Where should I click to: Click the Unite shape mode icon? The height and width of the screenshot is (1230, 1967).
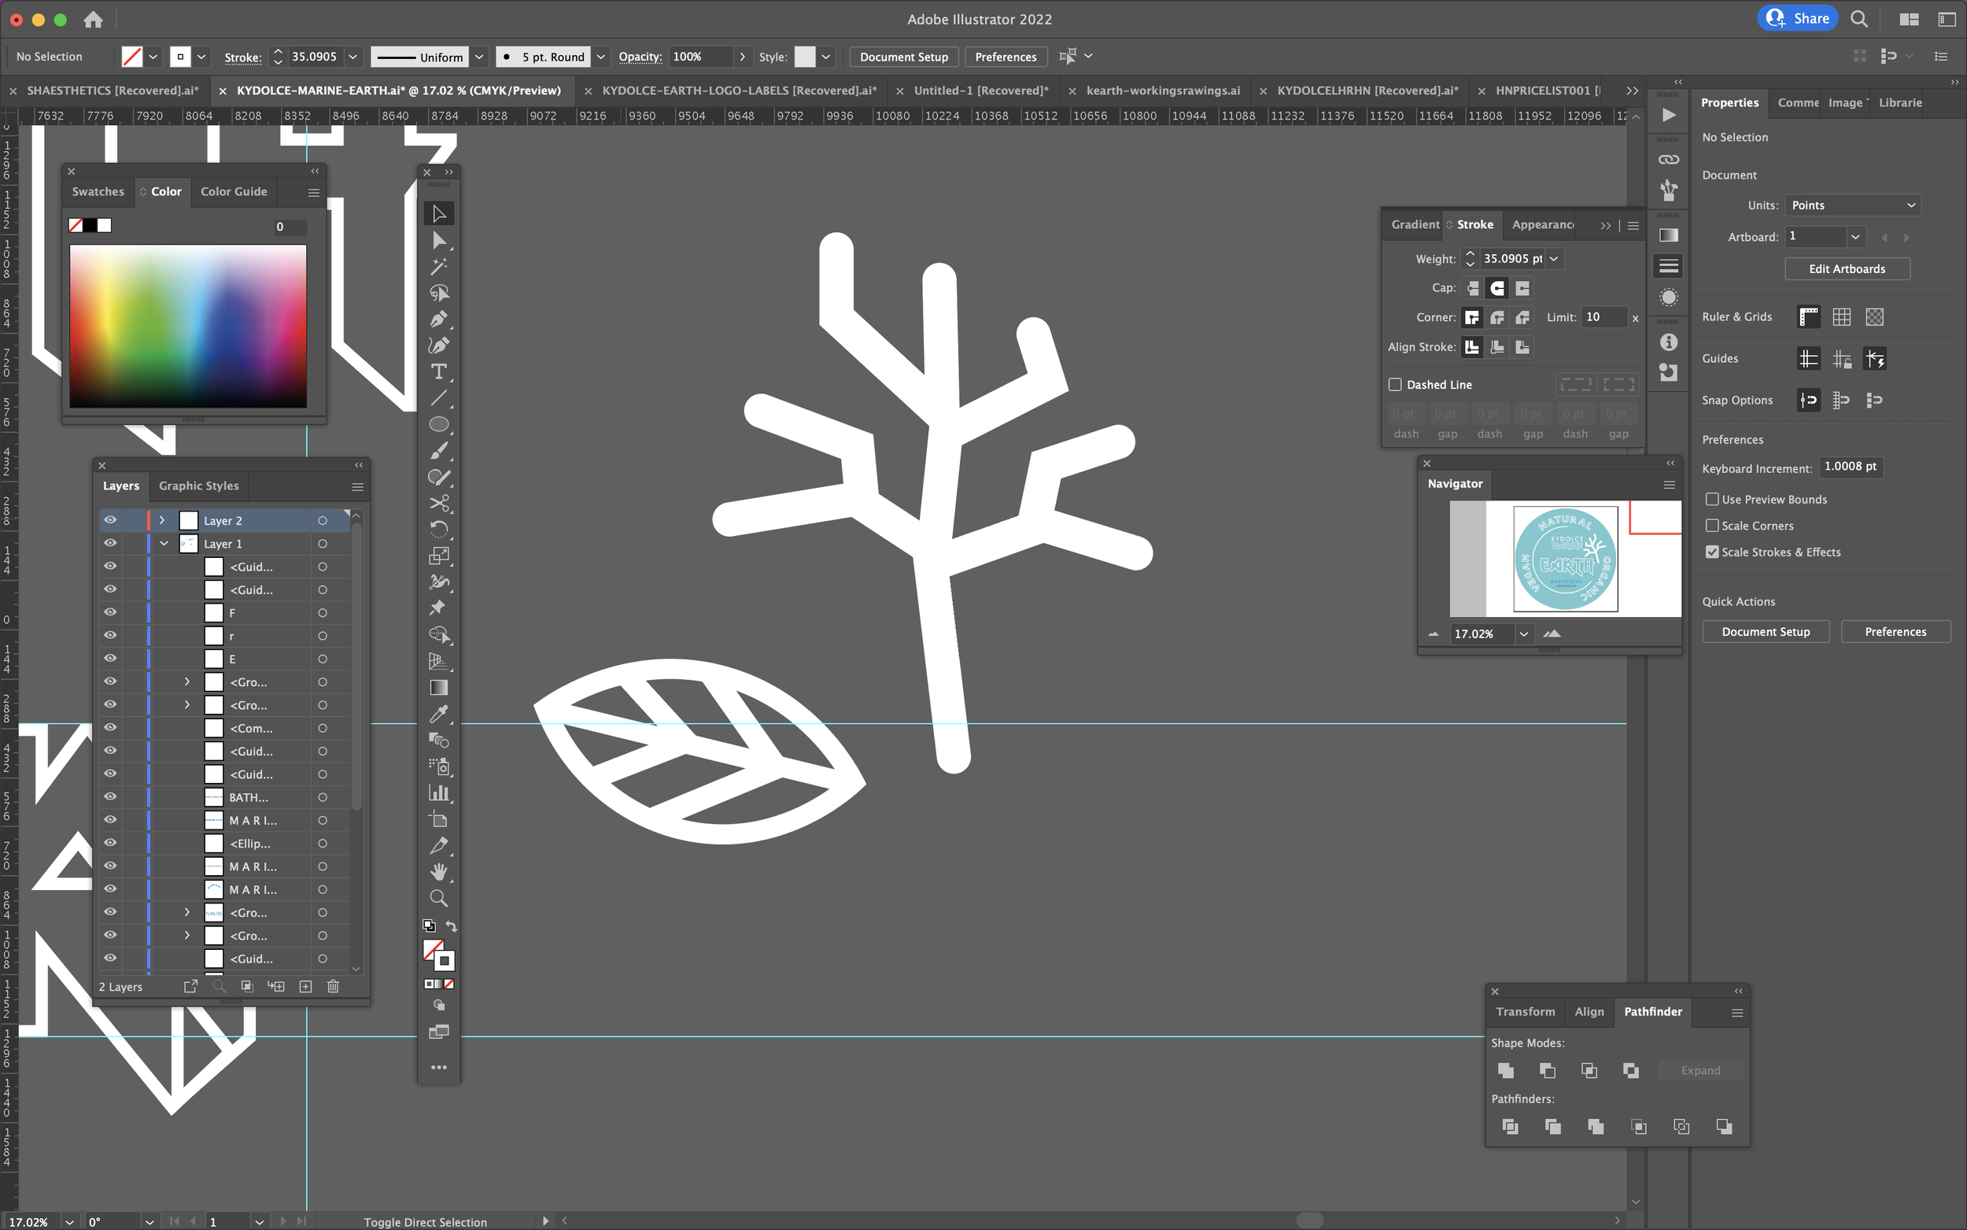click(x=1506, y=1070)
